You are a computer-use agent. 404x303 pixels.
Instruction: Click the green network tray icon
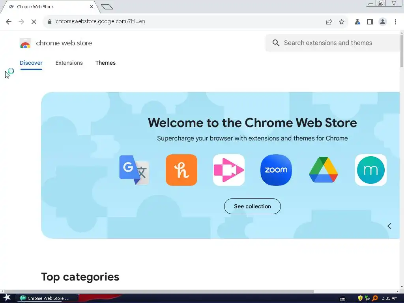coord(367,298)
